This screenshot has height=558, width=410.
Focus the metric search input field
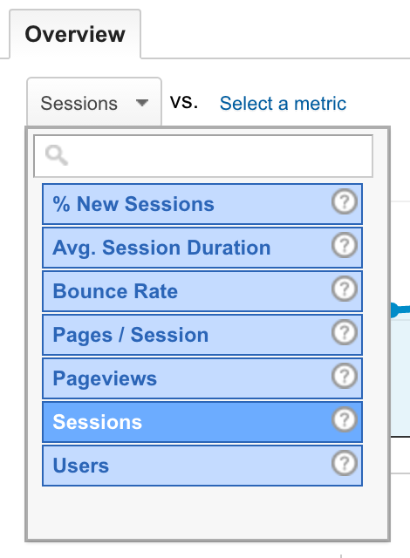pyautogui.click(x=203, y=156)
